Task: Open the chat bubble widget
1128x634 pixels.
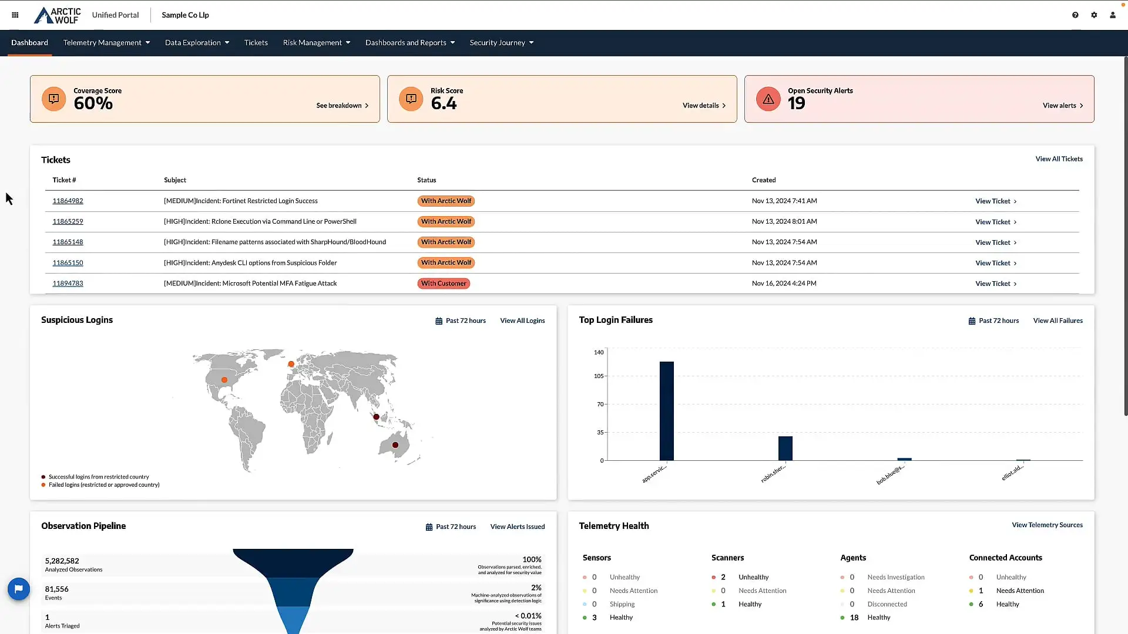Action: click(x=19, y=589)
